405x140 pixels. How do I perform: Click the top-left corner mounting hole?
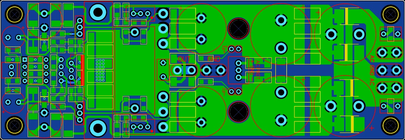pos(14,14)
